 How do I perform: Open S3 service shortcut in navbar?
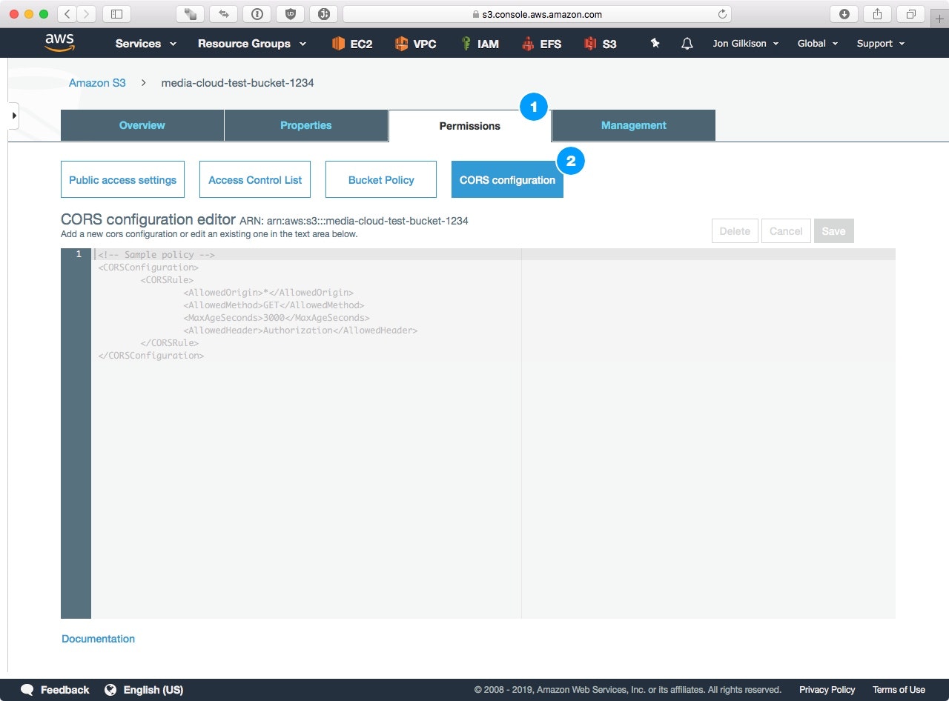(x=601, y=44)
